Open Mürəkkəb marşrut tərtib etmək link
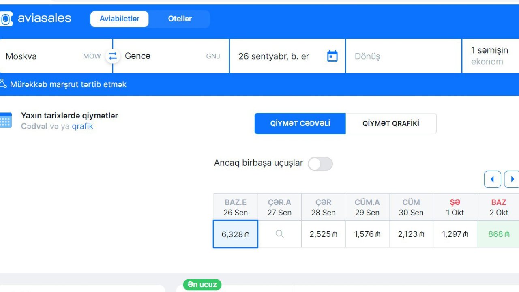Image resolution: width=519 pixels, height=292 pixels. click(x=68, y=84)
